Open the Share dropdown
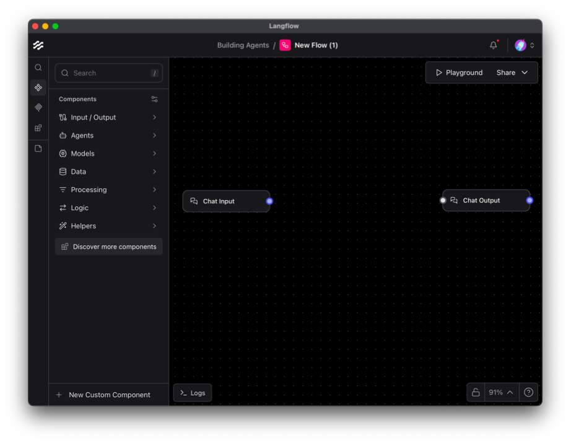 click(x=513, y=72)
